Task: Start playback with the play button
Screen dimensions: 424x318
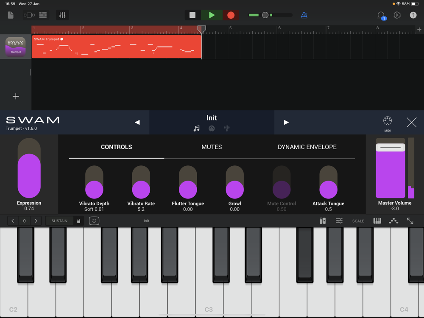Action: point(212,15)
